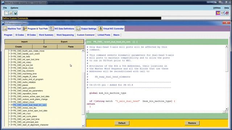The width and height of the screenshot is (232, 130).
Task: Select PB_CMD_restore_work_plane_change command
Action: coord(30,99)
